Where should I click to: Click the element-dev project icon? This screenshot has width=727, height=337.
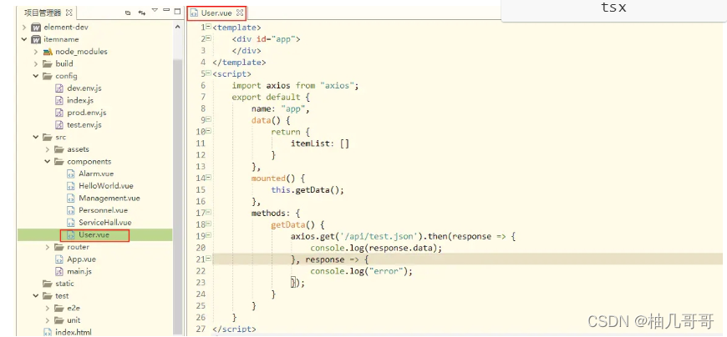pyautogui.click(x=36, y=28)
